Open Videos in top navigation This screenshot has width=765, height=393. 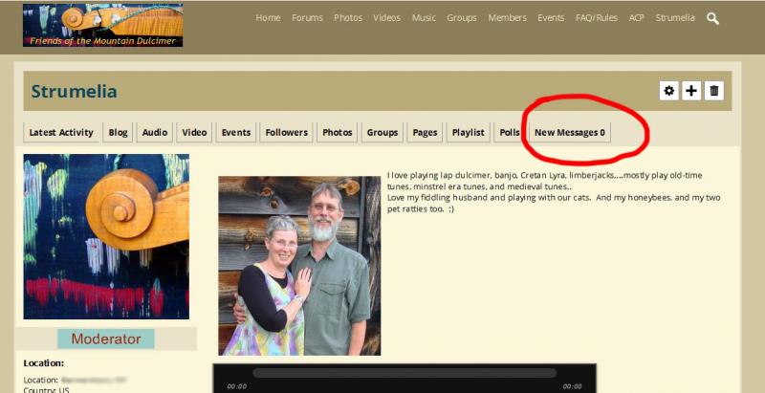coord(387,18)
